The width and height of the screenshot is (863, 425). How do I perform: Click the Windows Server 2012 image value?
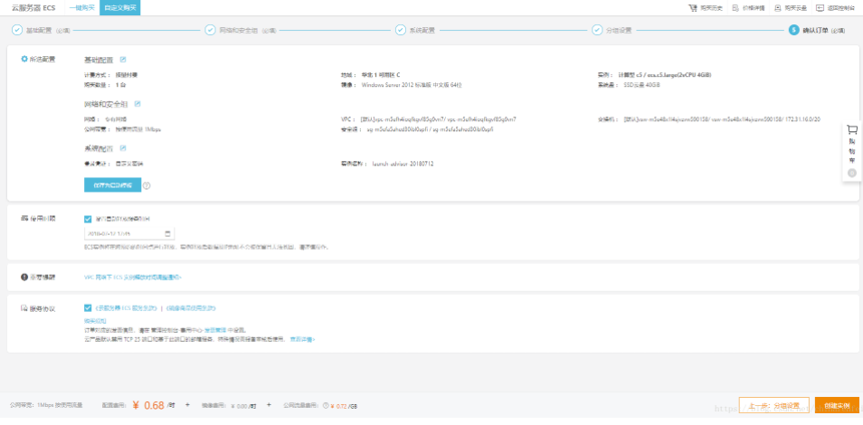412,85
